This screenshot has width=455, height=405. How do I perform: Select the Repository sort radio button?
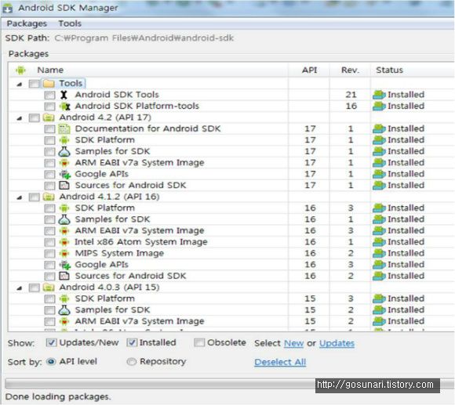(x=132, y=362)
